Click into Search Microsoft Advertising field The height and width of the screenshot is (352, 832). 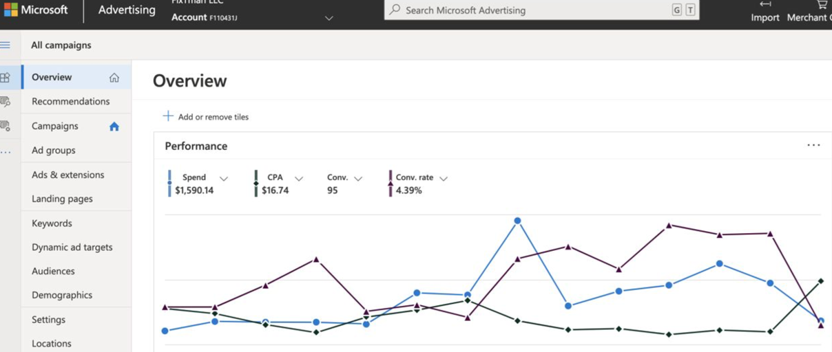[x=541, y=10]
